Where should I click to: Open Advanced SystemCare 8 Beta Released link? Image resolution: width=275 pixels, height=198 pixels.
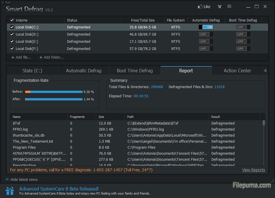(x=59, y=189)
